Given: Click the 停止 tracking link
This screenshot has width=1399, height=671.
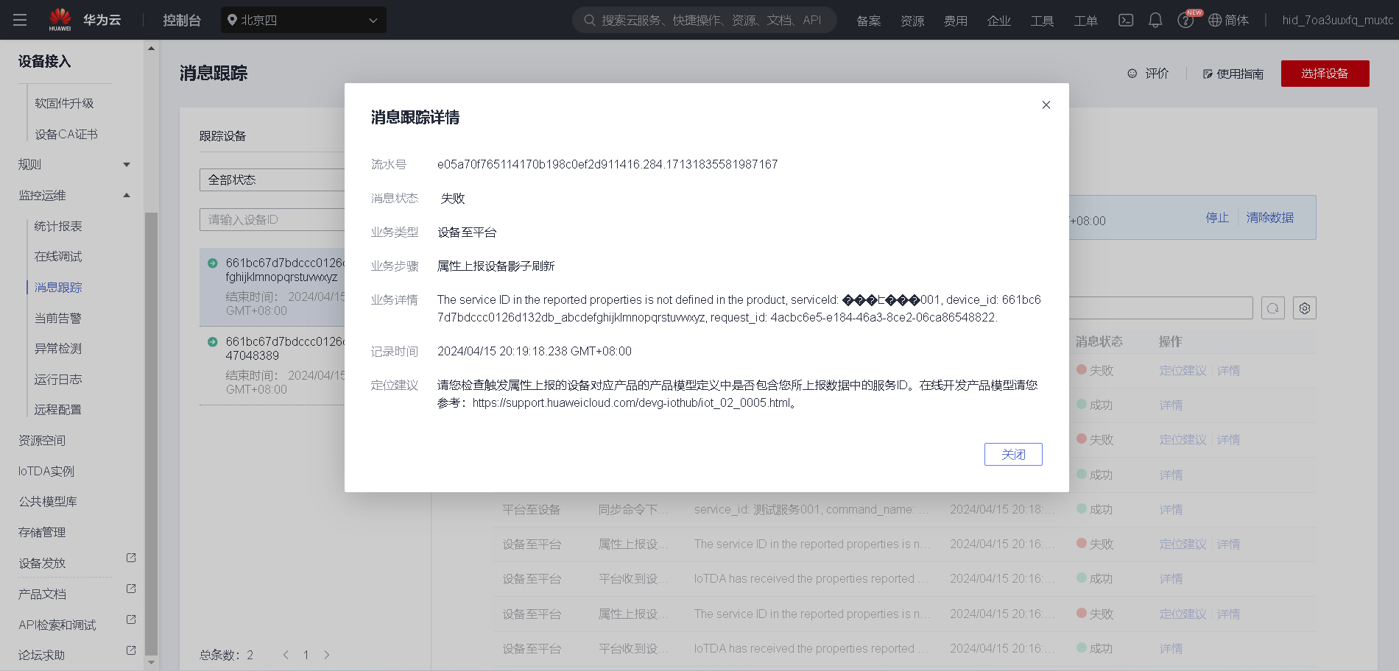Looking at the screenshot, I should [1217, 218].
